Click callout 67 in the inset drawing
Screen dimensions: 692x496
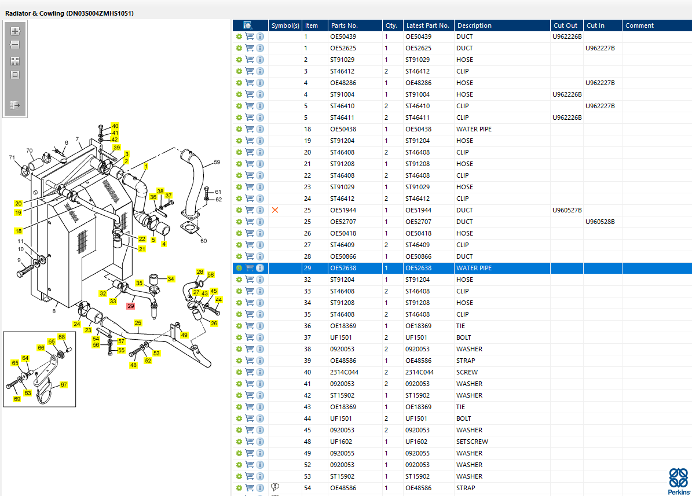point(64,385)
